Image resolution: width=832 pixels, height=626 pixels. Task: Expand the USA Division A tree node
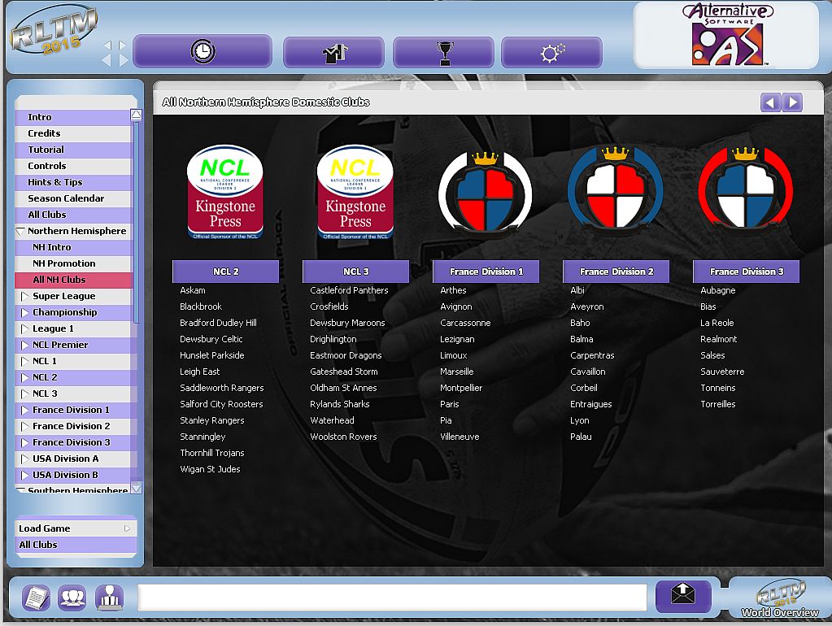24,459
